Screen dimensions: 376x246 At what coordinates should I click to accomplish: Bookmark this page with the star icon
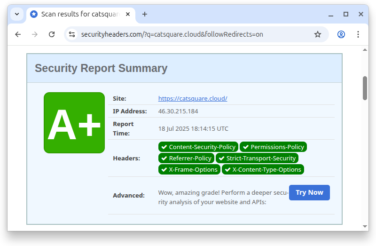point(318,34)
